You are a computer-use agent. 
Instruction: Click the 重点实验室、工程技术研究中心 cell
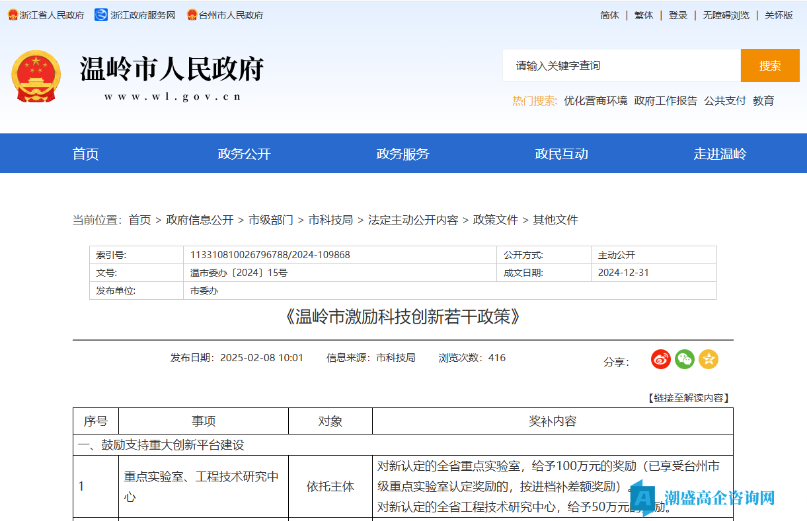click(x=204, y=487)
